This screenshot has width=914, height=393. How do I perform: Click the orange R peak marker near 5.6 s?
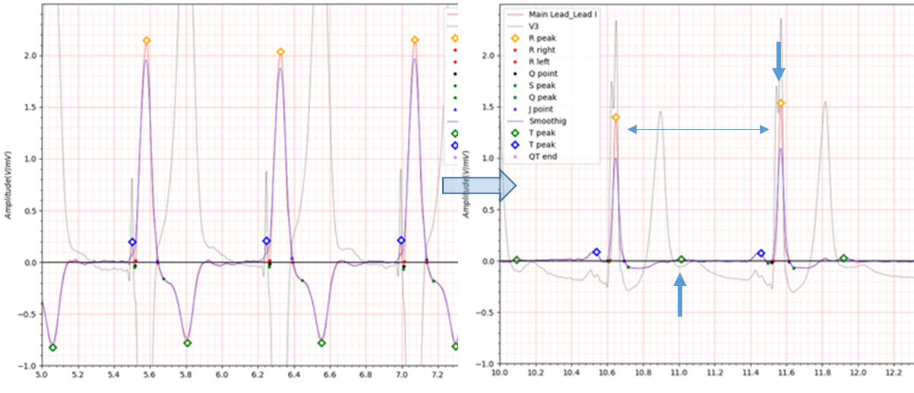coord(146,41)
